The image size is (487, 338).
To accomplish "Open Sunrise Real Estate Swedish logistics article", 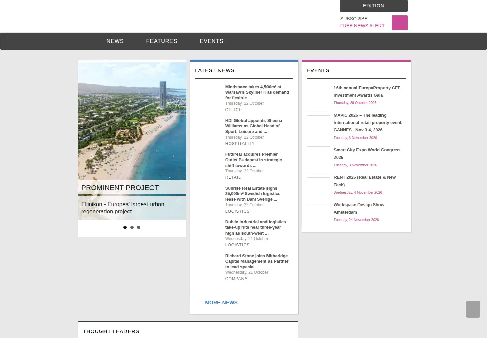I will [x=253, y=194].
